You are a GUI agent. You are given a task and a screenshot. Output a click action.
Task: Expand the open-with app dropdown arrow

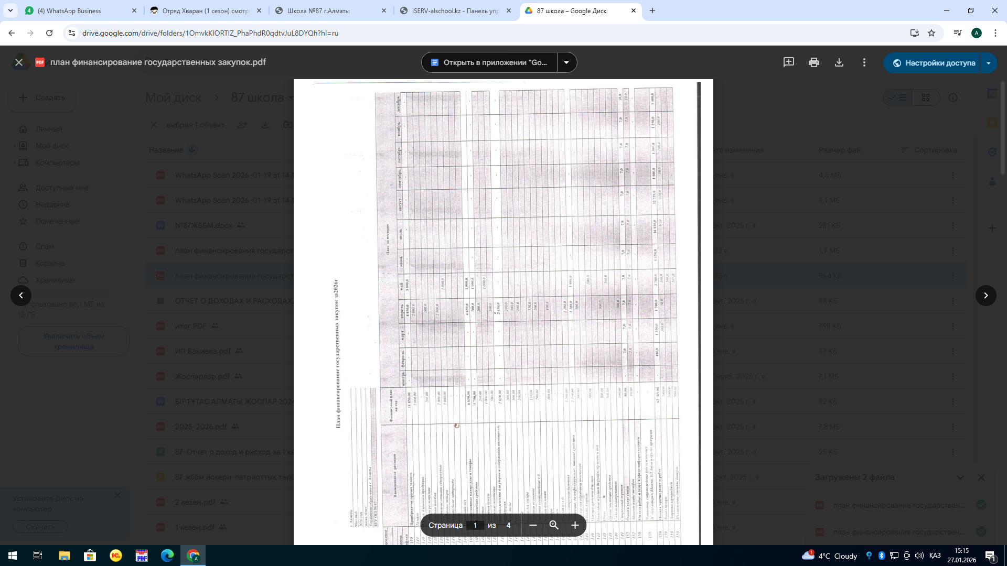[566, 62]
